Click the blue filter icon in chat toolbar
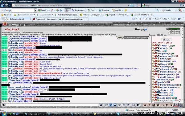This screenshot has width=185, height=116. click(x=111, y=105)
